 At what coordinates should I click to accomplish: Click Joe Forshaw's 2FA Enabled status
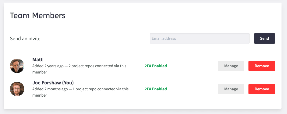pyautogui.click(x=156, y=89)
